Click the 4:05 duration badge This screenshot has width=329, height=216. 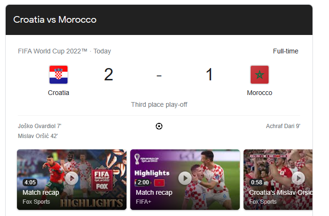pos(30,182)
